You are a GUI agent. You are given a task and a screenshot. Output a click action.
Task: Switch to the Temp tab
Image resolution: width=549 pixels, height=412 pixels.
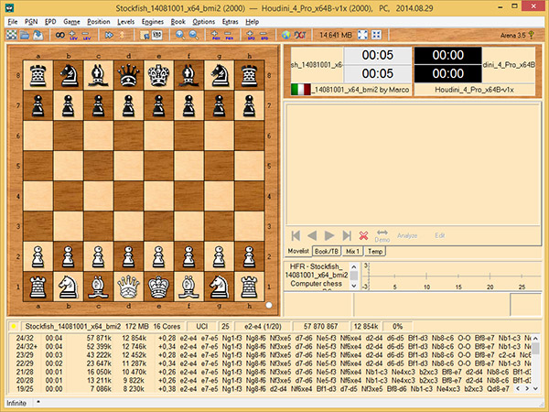tap(375, 251)
